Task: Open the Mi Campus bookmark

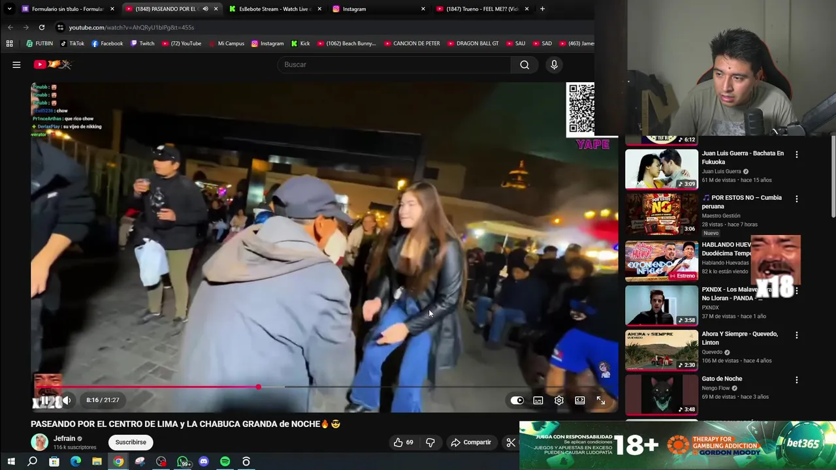Action: click(226, 44)
